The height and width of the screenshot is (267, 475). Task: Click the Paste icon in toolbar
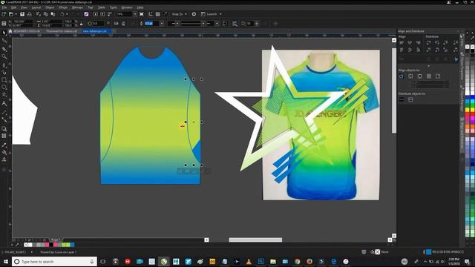click(53, 14)
